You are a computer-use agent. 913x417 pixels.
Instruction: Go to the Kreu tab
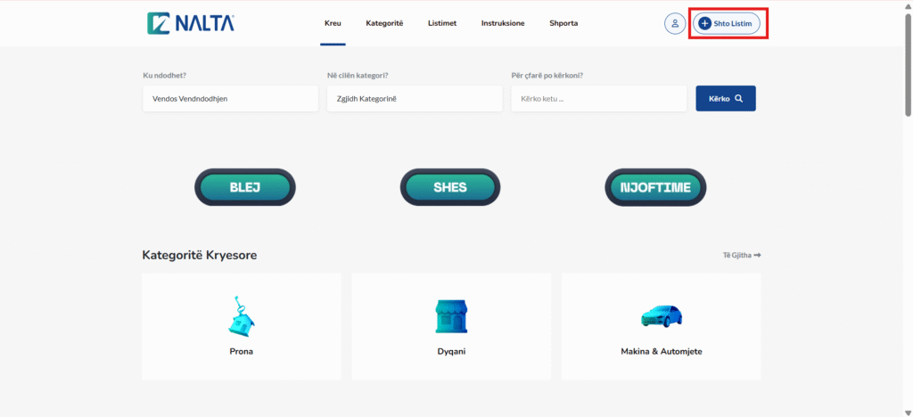click(333, 23)
